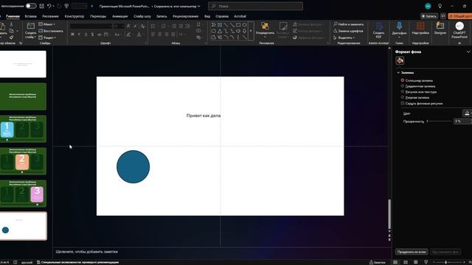Click the zoom slider in status bar

[449, 262]
